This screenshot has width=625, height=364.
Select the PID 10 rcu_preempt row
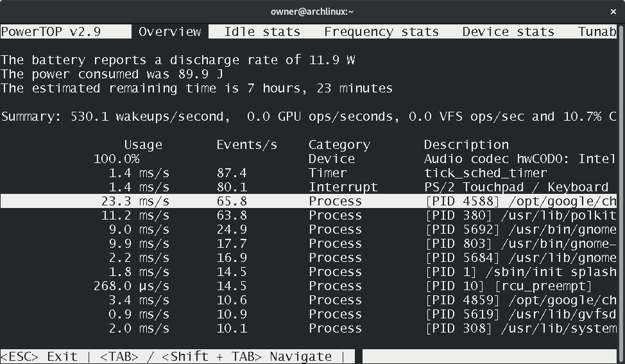(309, 286)
